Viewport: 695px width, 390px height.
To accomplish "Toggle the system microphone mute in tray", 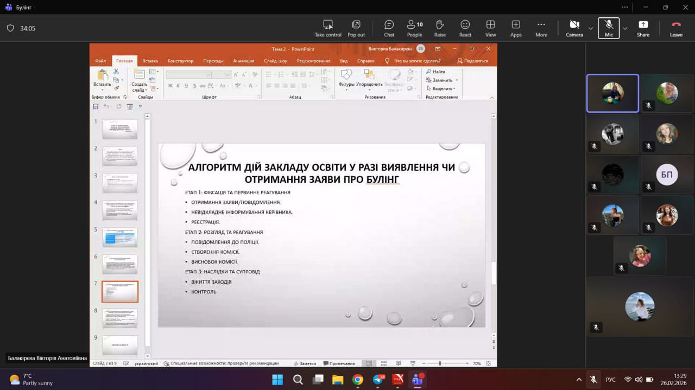I will coord(594,380).
